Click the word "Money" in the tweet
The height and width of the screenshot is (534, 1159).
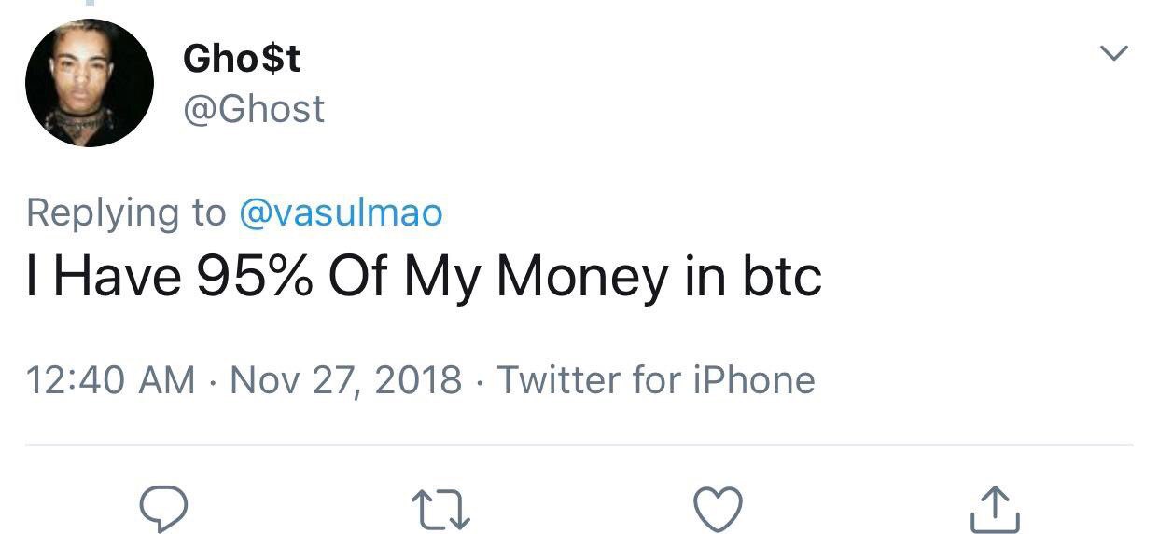click(x=582, y=277)
